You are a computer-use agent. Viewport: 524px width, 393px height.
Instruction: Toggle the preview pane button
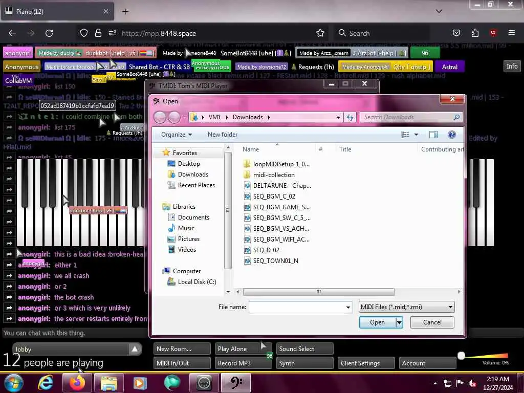(x=433, y=135)
